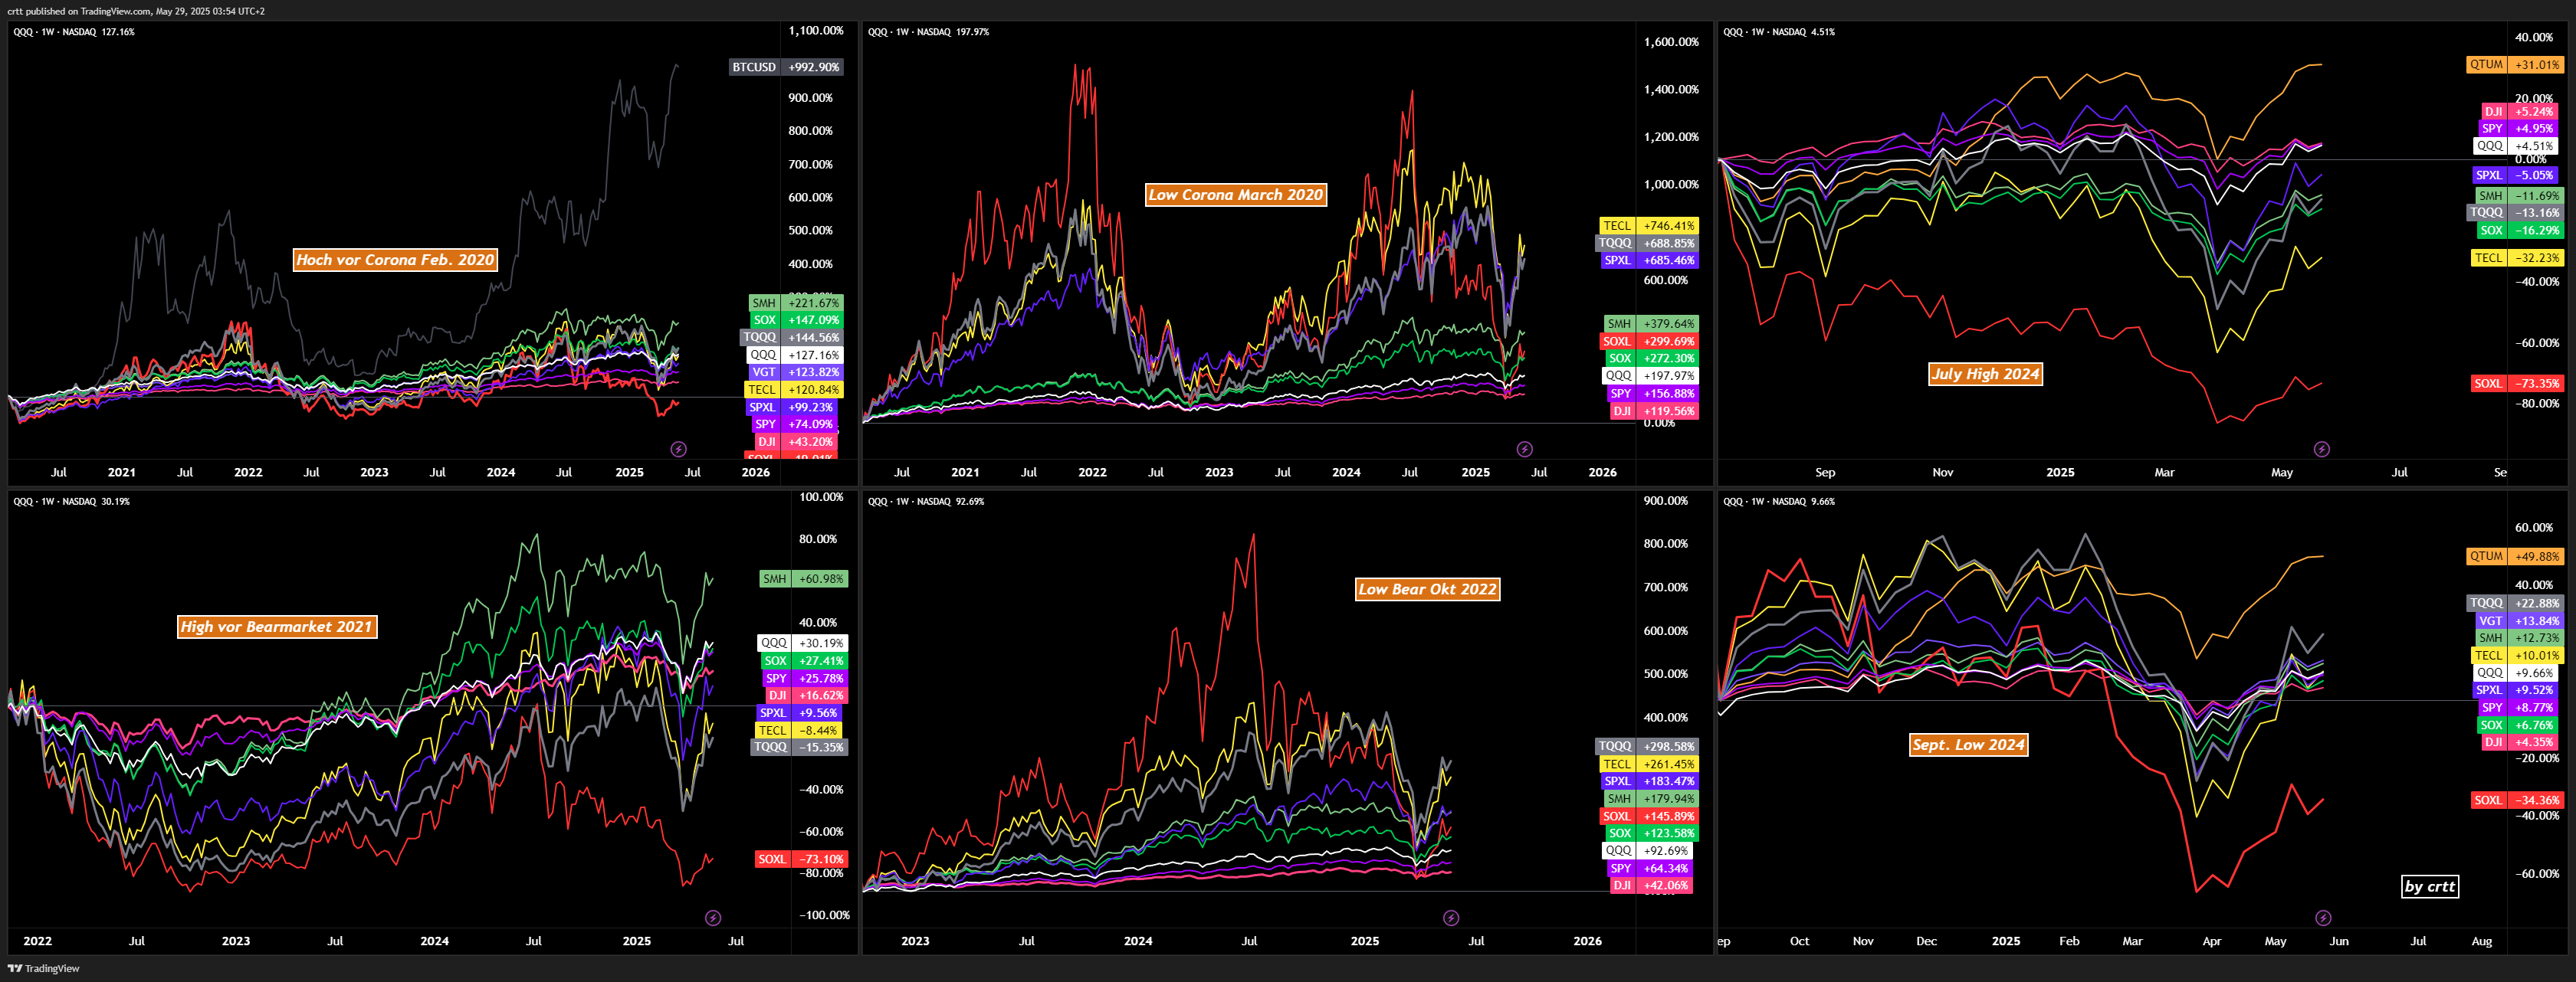Click the QTUM +31.01% label
The image size is (2576, 982).
pyautogui.click(x=2514, y=64)
